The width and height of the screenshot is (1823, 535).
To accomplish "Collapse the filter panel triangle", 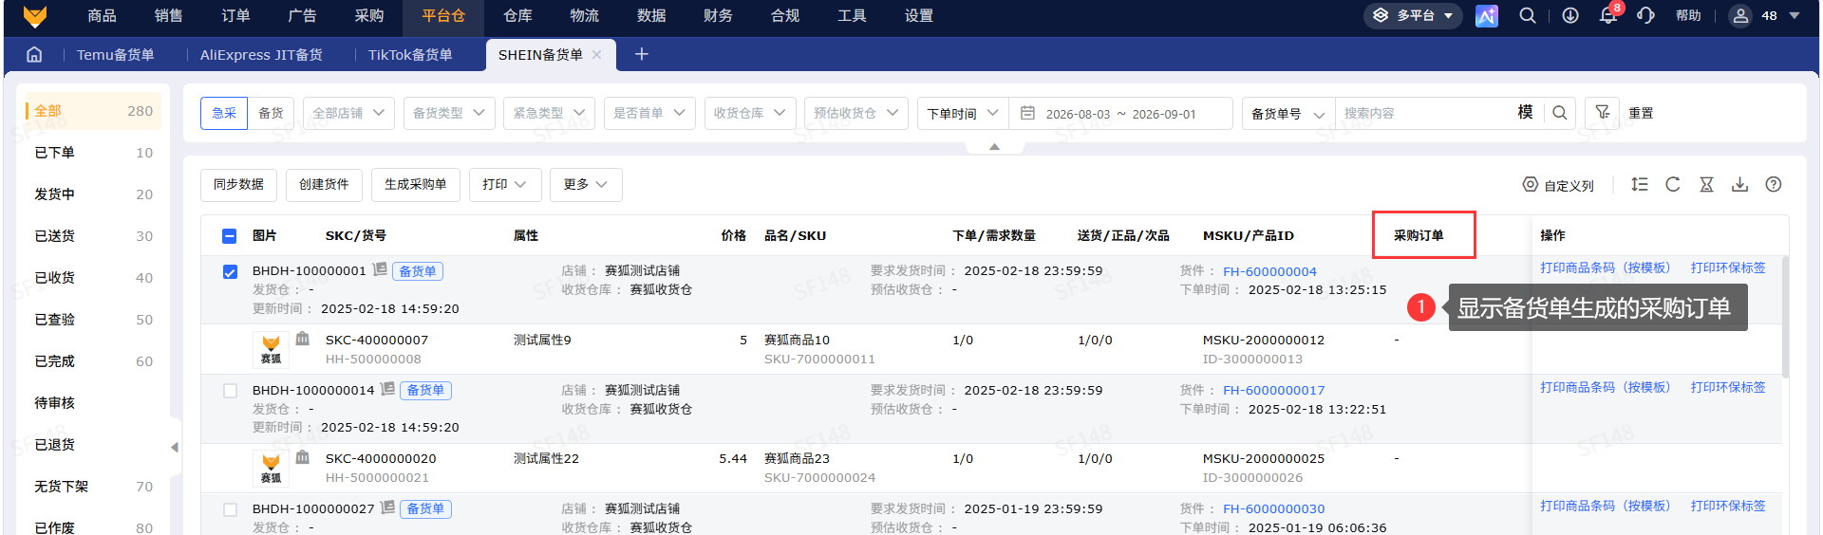I will [x=994, y=147].
